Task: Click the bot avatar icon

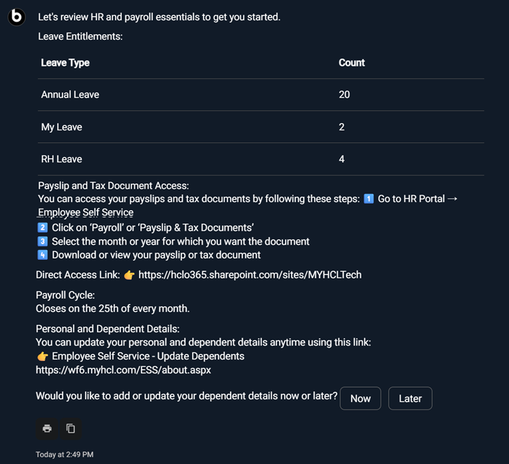Action: 17,17
